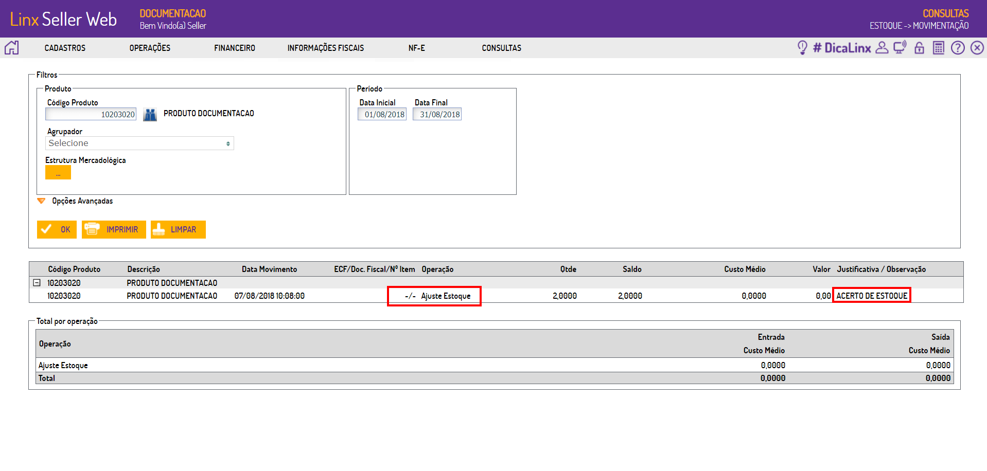987x471 pixels.
Task: Click the padlock icon in the toolbar
Action: (x=919, y=48)
